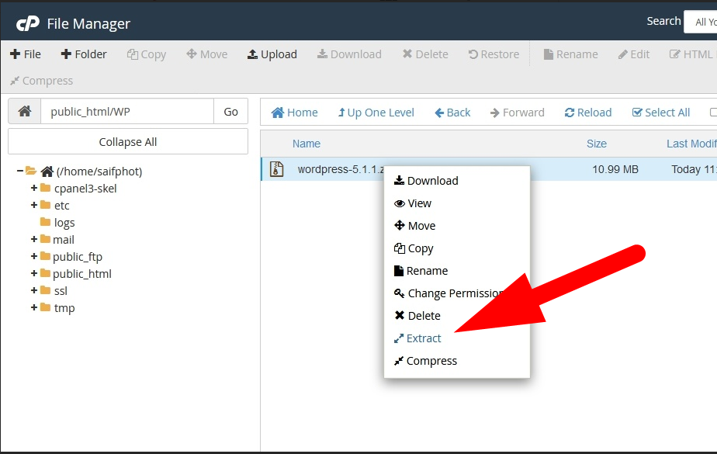
Task: Sort files by Size column
Action: pyautogui.click(x=596, y=144)
